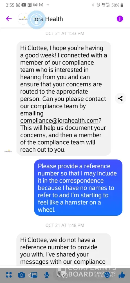The image size is (130, 283).
Task: Tap the microphone voice message icon
Action: 47,275
